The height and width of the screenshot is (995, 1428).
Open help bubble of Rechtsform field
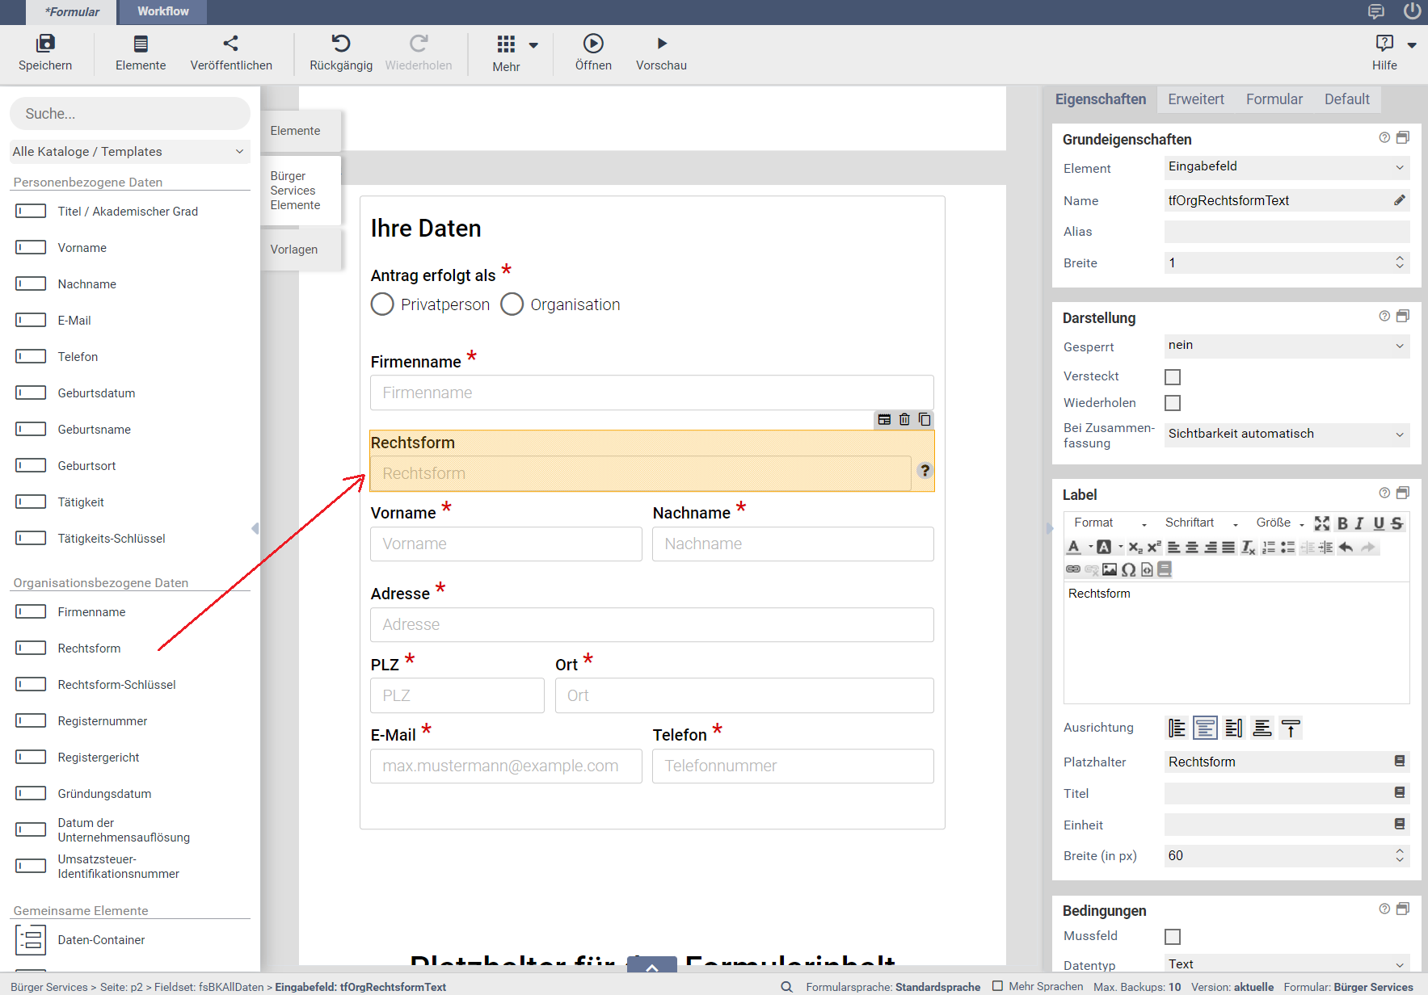click(925, 470)
